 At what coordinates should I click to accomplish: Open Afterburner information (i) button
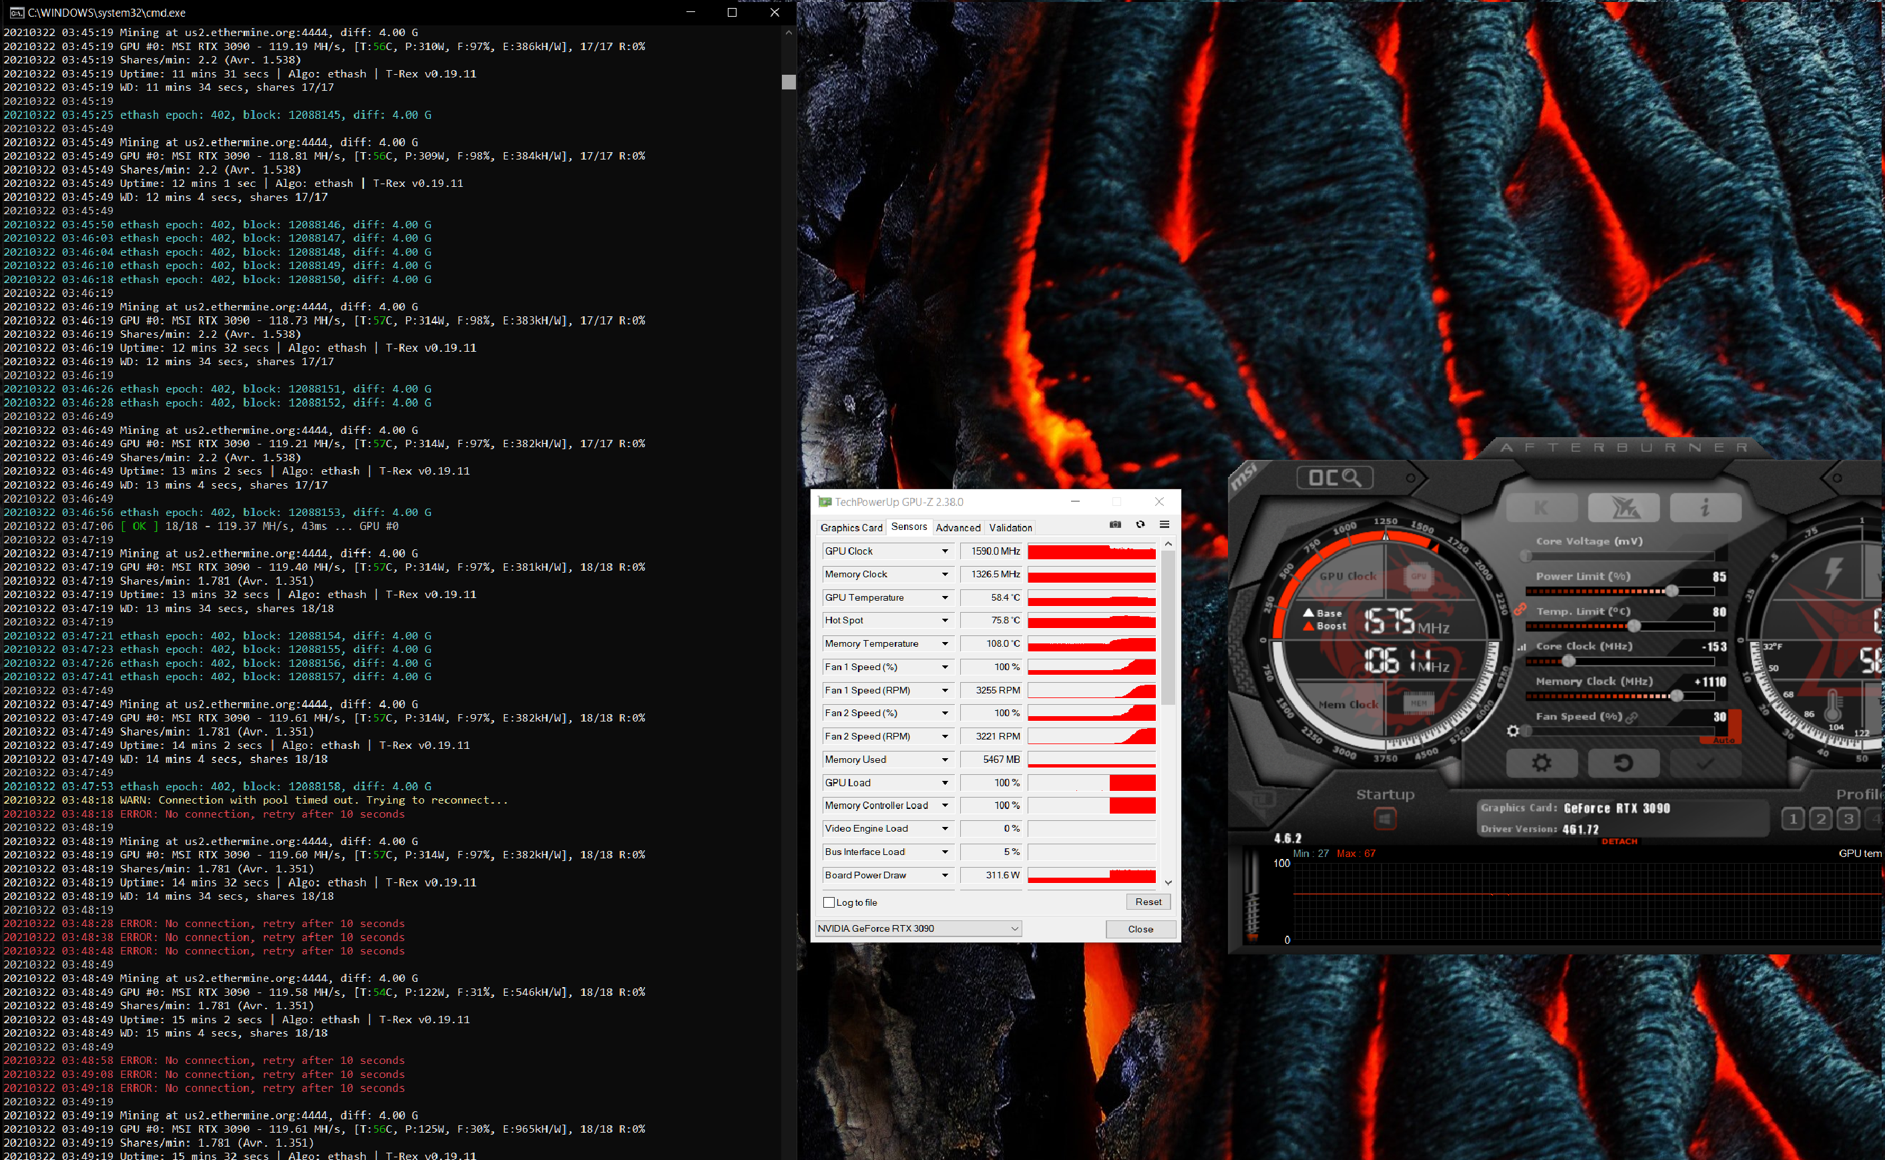pos(1705,507)
